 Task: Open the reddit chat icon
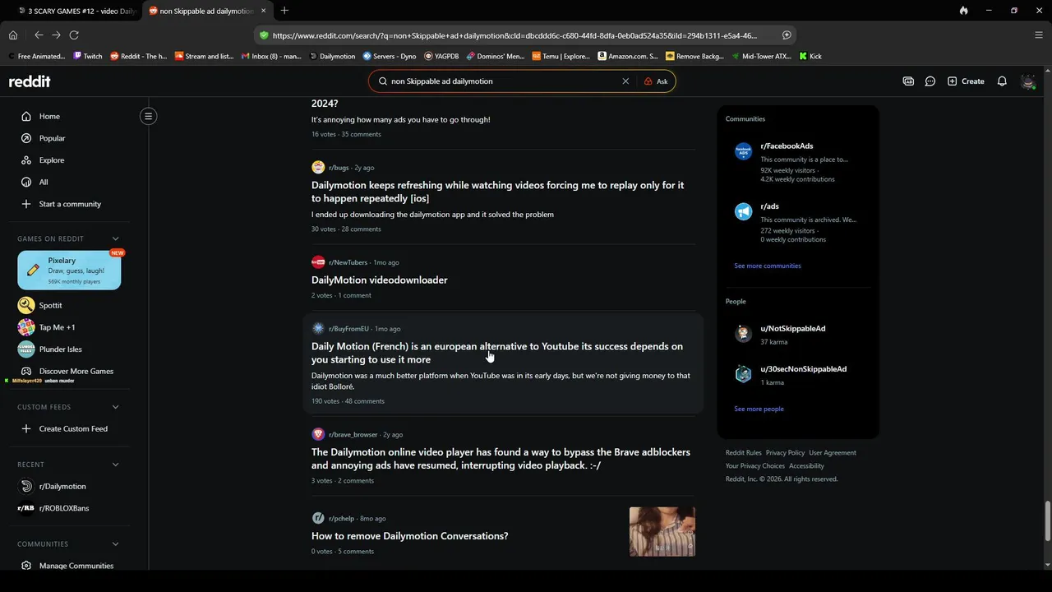(930, 81)
